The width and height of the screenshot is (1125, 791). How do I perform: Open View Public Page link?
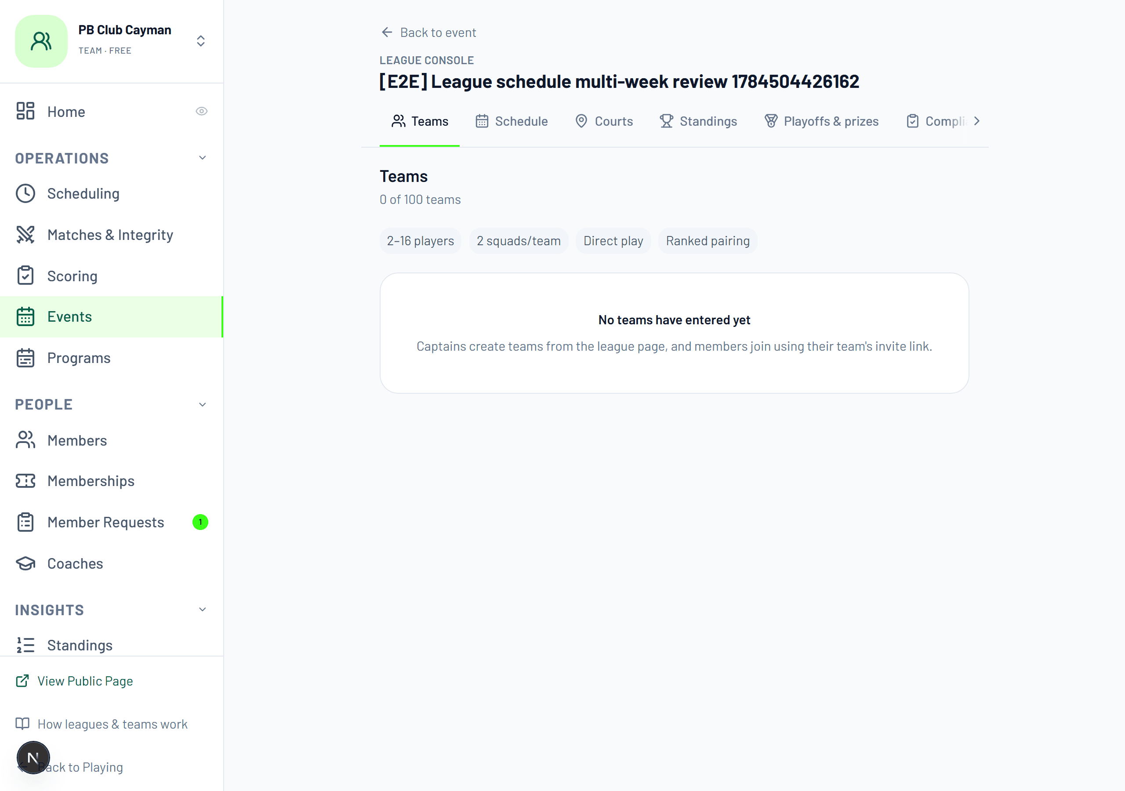pos(74,681)
